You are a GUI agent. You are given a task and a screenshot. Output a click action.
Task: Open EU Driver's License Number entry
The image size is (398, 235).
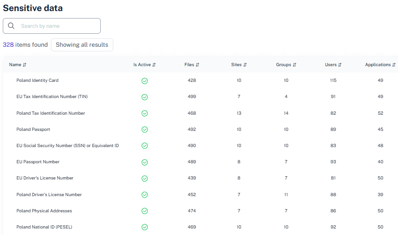[x=45, y=178]
